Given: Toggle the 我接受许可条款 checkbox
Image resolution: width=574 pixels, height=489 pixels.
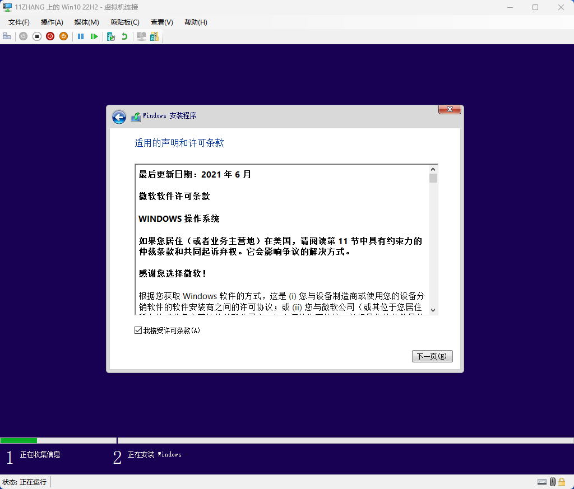Looking at the screenshot, I should pos(138,330).
